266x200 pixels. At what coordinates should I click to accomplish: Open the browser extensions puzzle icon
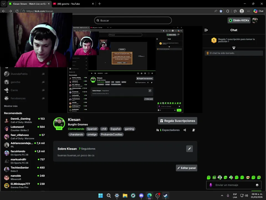pos(228,11)
